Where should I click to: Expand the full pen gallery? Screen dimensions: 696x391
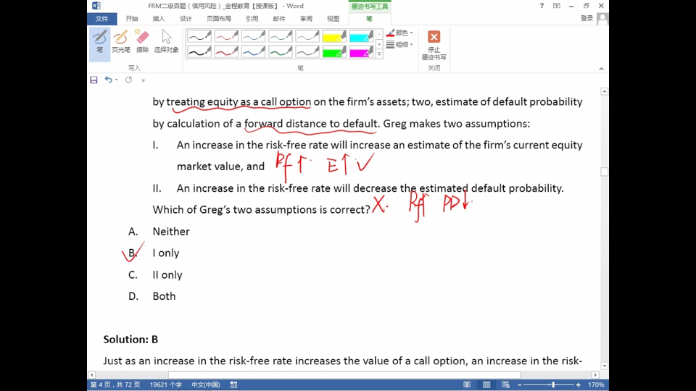tap(379, 54)
